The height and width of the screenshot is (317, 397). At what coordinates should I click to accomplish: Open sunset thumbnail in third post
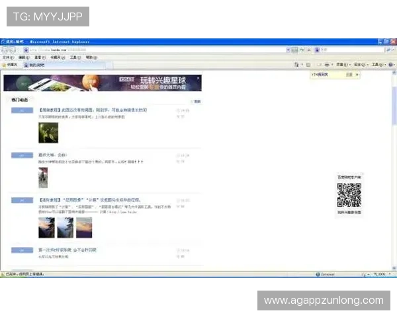84,227
